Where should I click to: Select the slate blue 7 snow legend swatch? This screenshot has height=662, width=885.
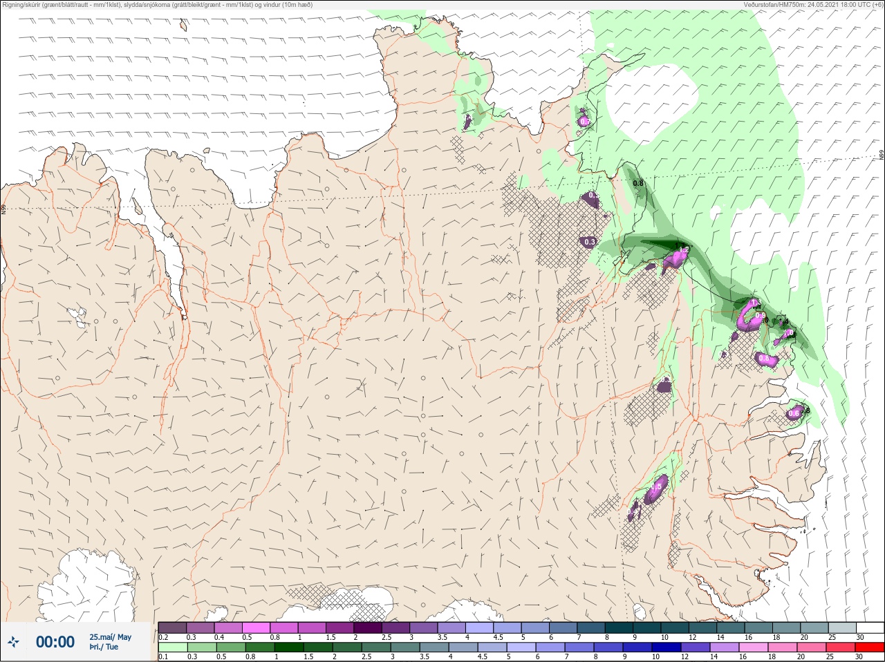pos(591,627)
